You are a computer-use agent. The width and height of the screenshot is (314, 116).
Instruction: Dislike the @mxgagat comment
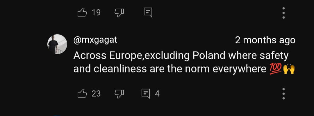click(x=119, y=94)
